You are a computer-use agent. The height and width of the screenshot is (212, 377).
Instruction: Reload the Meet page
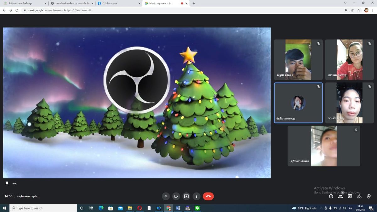[17, 10]
